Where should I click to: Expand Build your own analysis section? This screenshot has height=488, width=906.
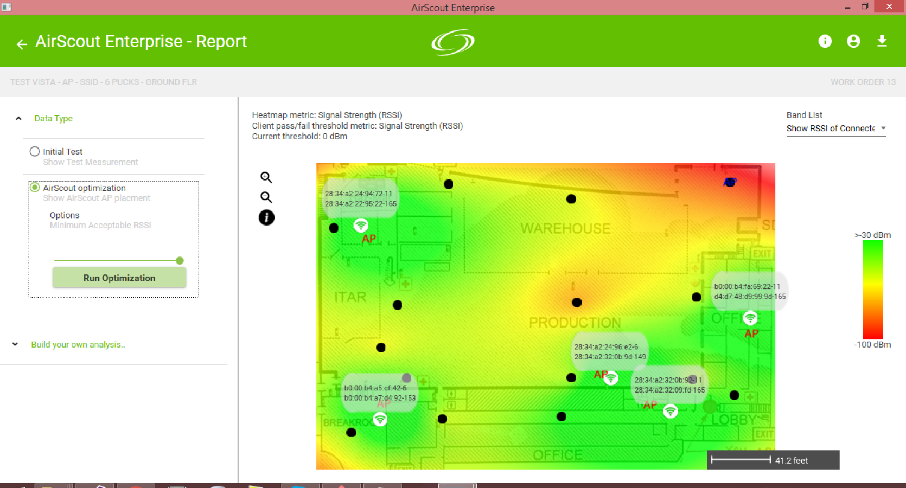click(x=15, y=344)
